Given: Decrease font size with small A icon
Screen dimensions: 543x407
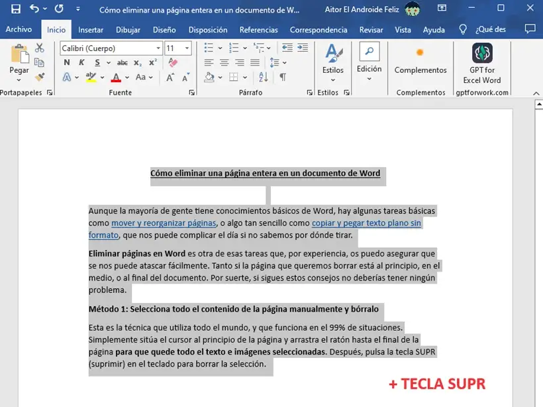Looking at the screenshot, I should (186, 77).
